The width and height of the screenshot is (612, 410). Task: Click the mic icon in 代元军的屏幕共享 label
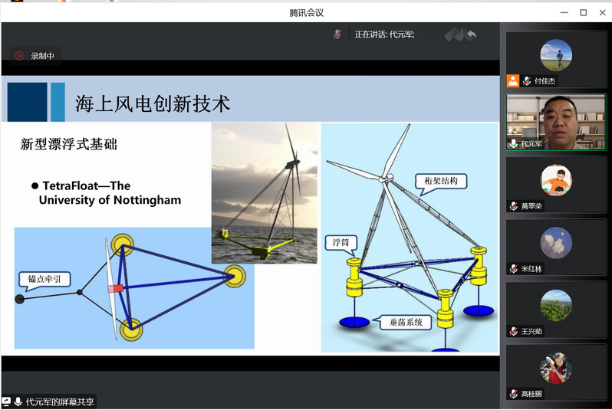(x=18, y=402)
